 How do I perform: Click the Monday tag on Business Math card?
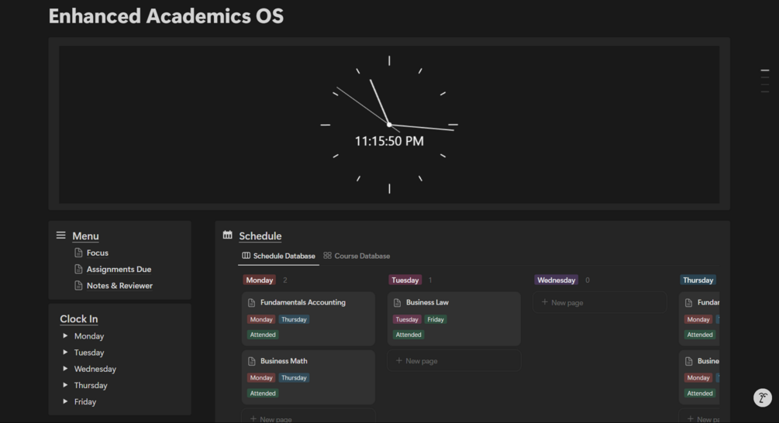[261, 378]
